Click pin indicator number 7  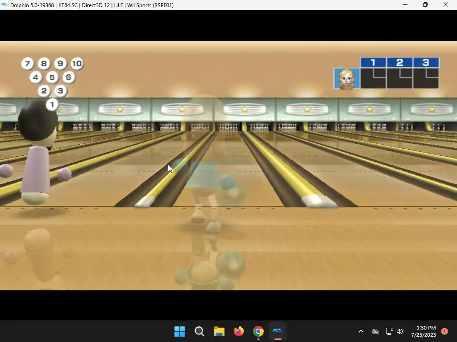point(27,63)
